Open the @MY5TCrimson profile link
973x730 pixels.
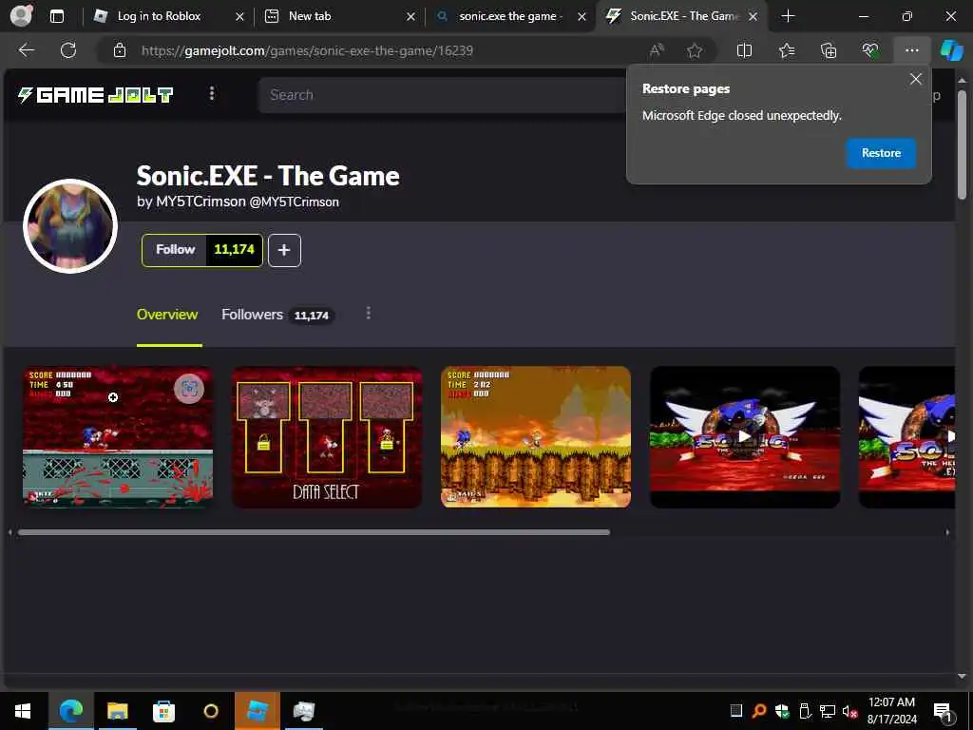294,202
